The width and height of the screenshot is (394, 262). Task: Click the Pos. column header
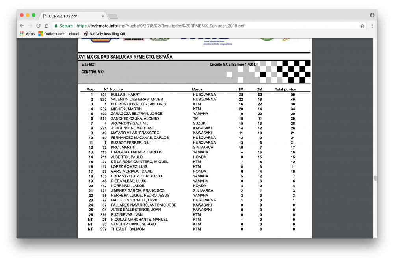point(90,89)
